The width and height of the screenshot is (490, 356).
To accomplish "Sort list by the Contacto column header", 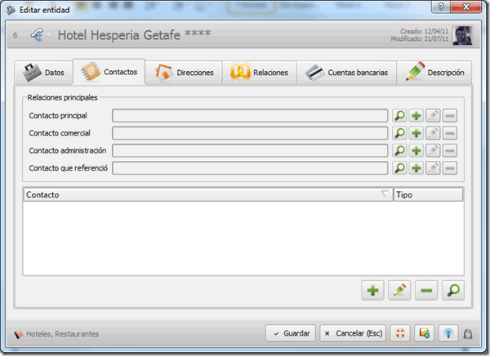I will click(x=208, y=194).
